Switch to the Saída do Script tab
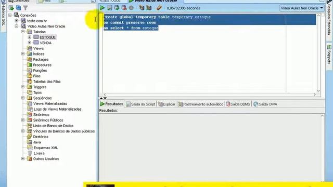The height and width of the screenshot is (187, 333). click(140, 104)
